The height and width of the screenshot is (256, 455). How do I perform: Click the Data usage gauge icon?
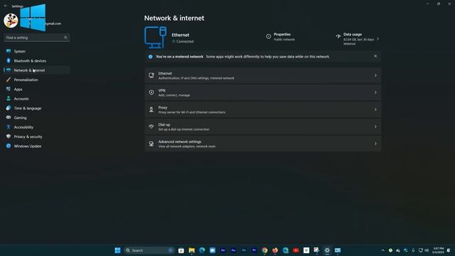[x=338, y=36]
